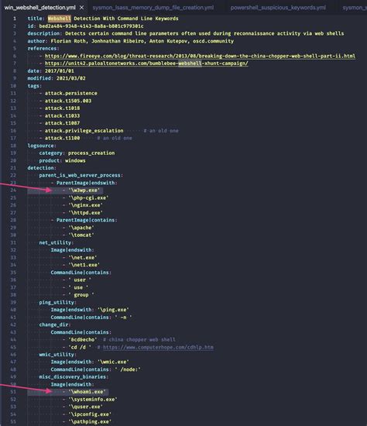Click the parent_is_web_server_process: key
This screenshot has width=367, height=426.
[x=81, y=176]
